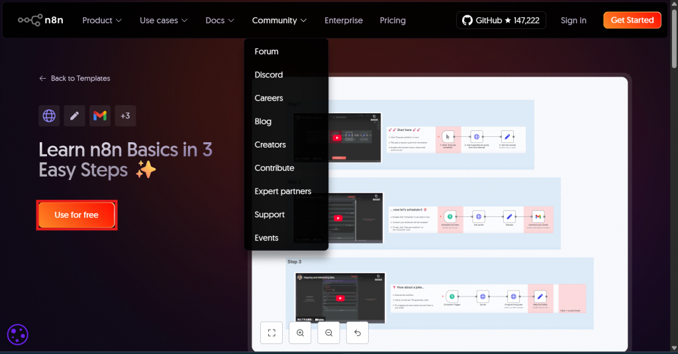The image size is (678, 354).
Task: Go to the Enterprise page
Action: coord(344,21)
